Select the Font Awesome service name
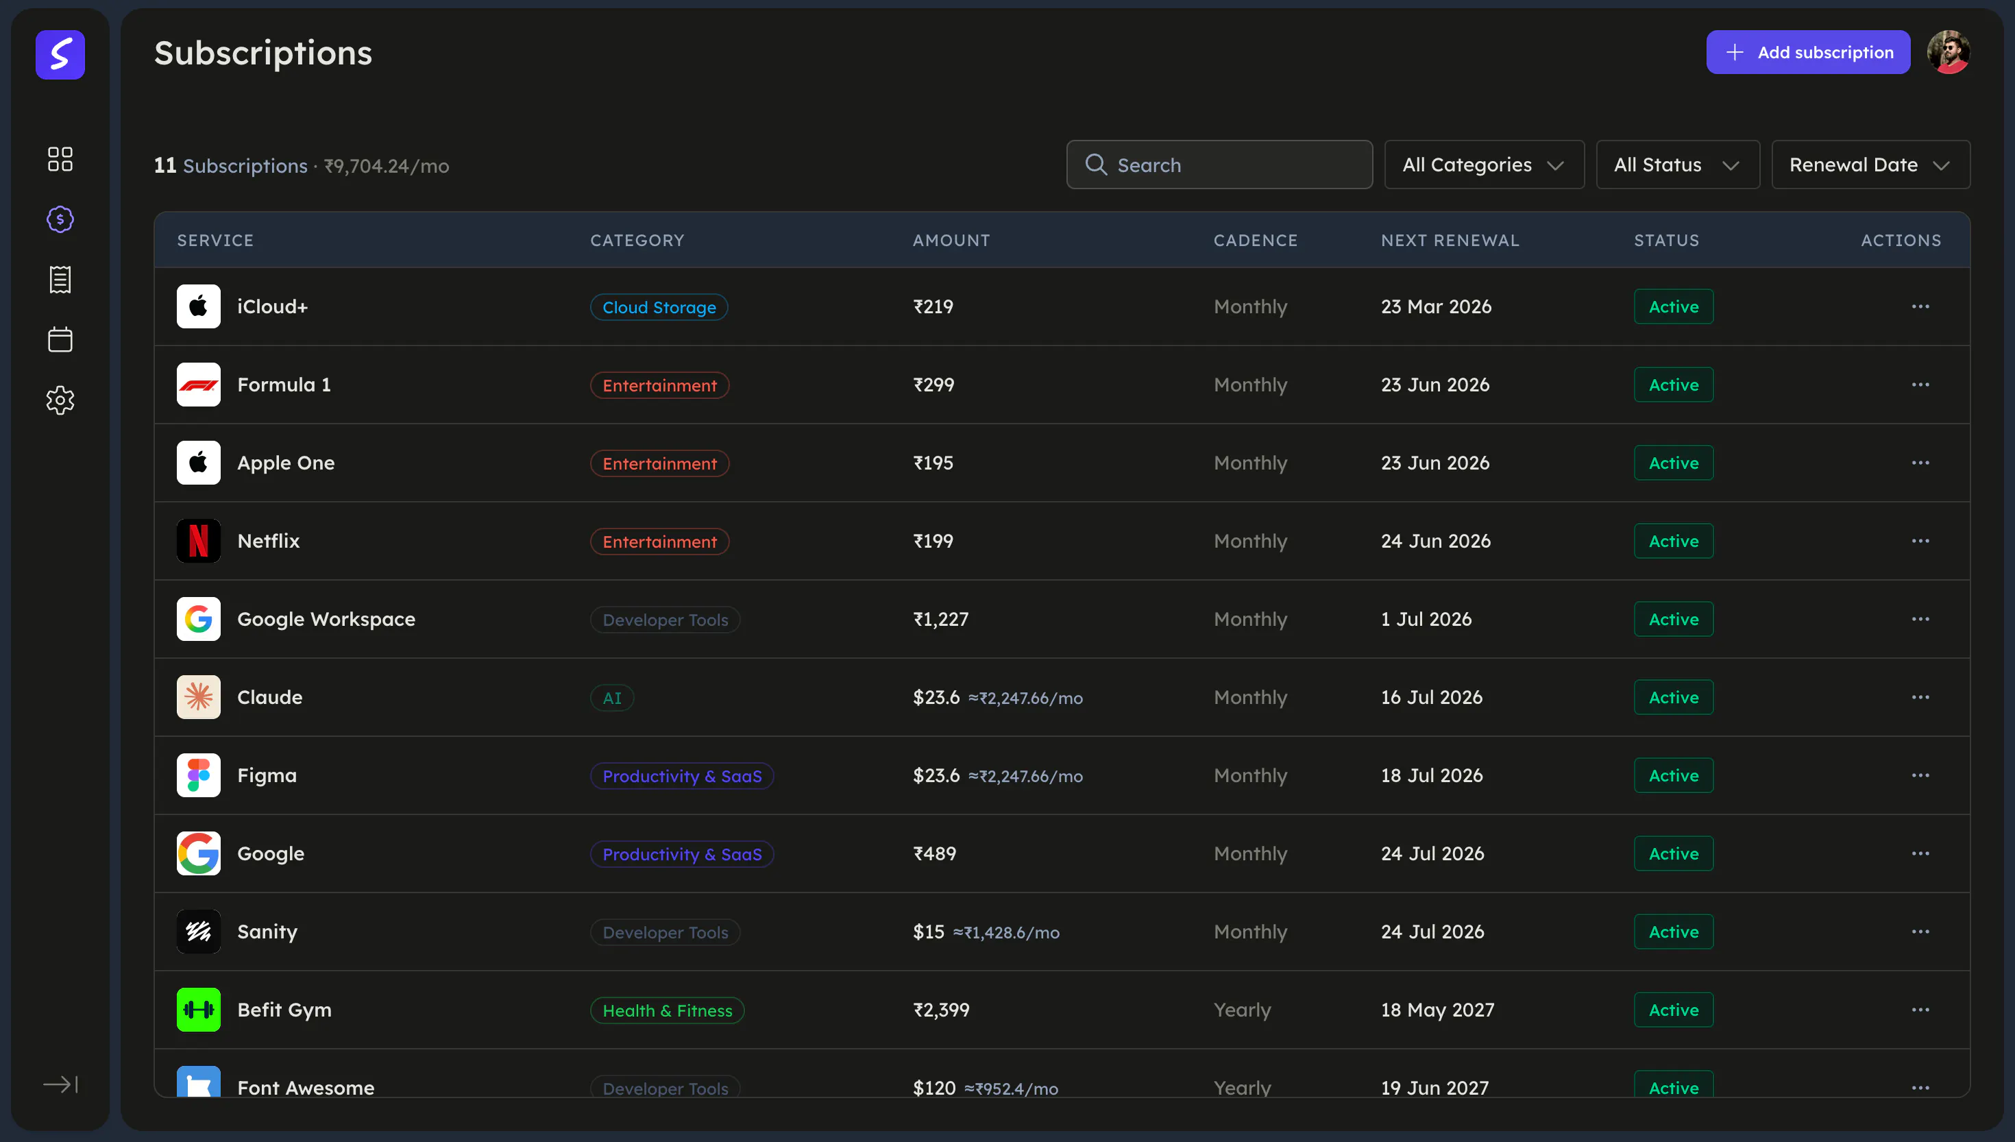The height and width of the screenshot is (1142, 2015). click(306, 1087)
